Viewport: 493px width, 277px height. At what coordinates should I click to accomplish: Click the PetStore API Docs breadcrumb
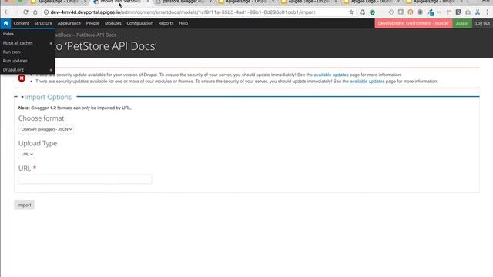[x=96, y=35]
